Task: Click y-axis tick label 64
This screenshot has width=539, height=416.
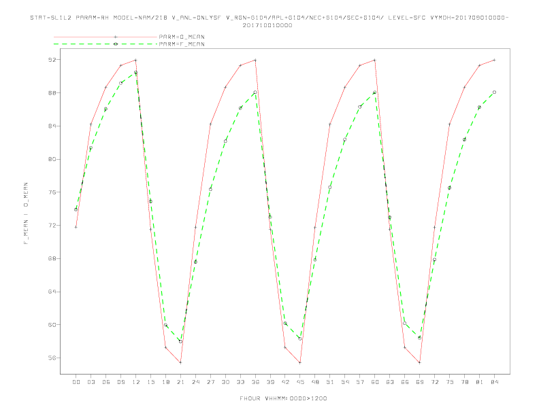Action: pos(52,292)
